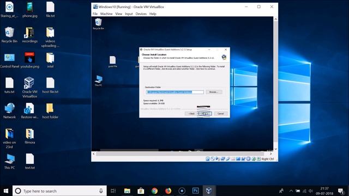This screenshot has width=349, height=196.
Task: Click the Windows Start button on the taskbar
Action: tap(6, 191)
